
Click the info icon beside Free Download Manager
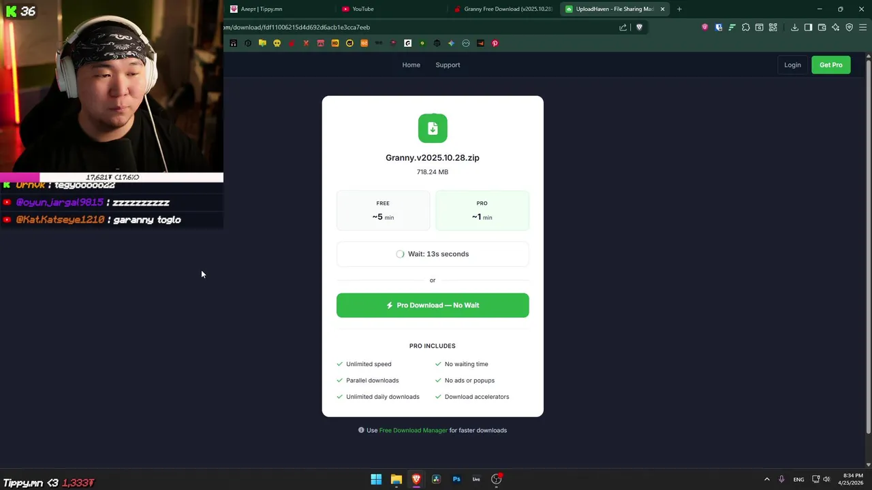point(361,430)
